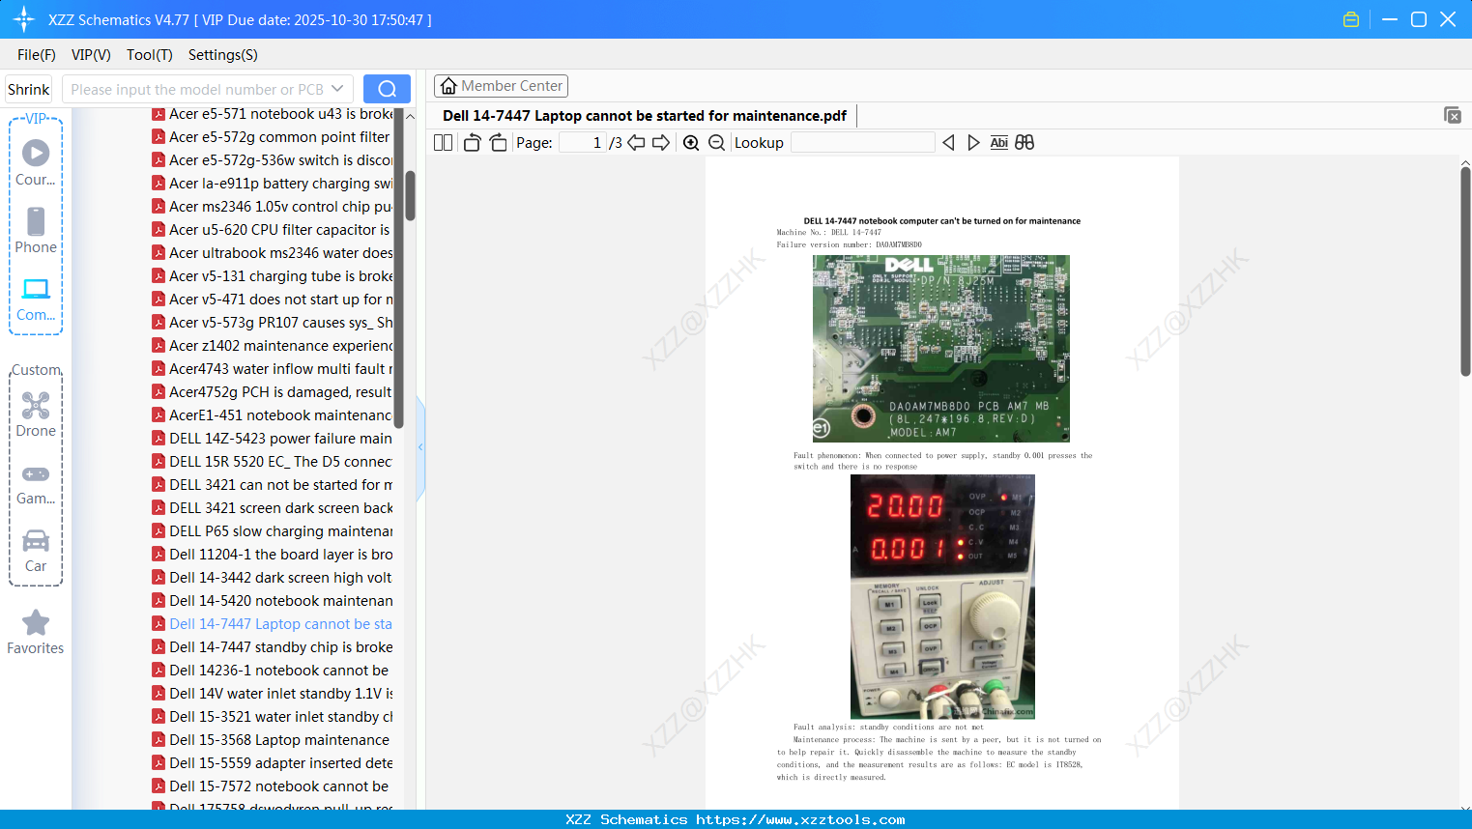The height and width of the screenshot is (829, 1472).
Task: Open Acer z1402 maintenance experience file
Action: [x=272, y=346]
